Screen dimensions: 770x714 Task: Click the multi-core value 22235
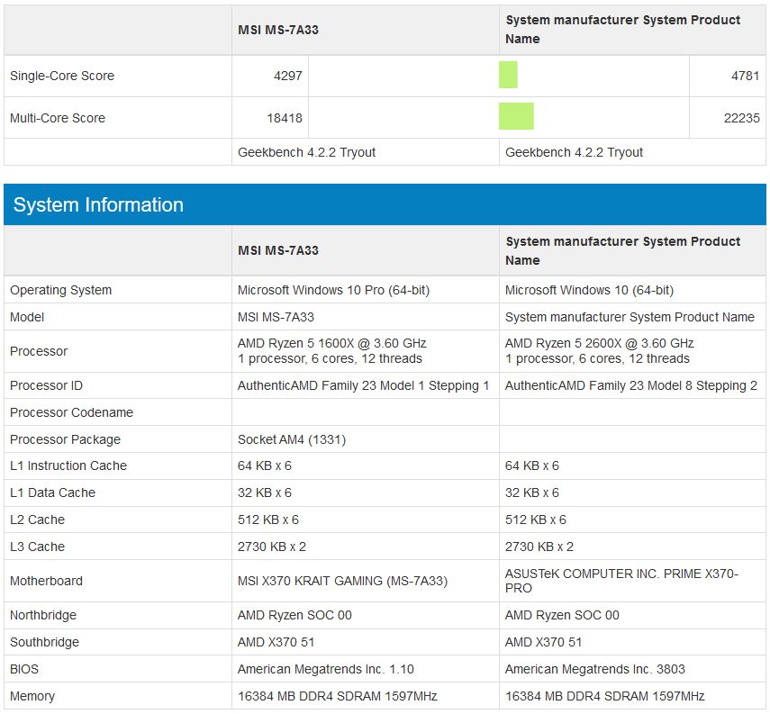[741, 118]
